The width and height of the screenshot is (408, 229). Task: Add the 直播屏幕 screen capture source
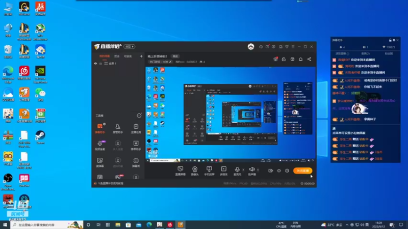point(181,171)
